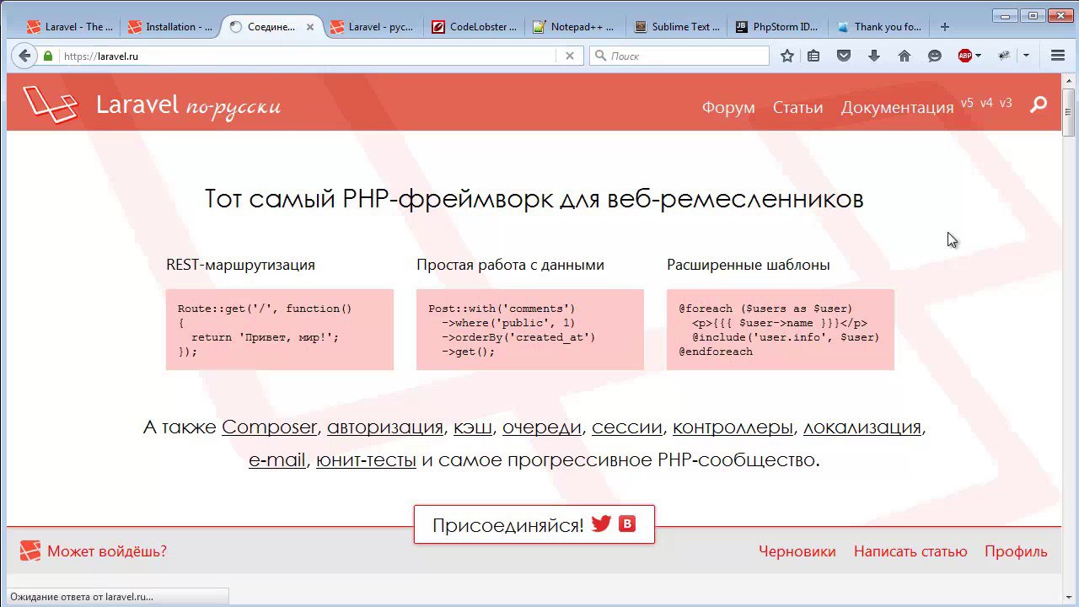
Task: Click the Adblock Plus ABP icon
Action: point(965,56)
